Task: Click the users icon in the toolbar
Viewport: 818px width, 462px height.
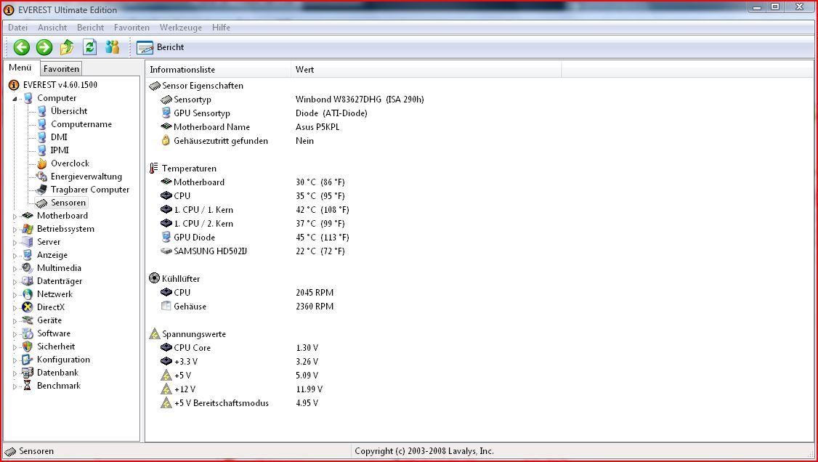Action: coord(112,47)
